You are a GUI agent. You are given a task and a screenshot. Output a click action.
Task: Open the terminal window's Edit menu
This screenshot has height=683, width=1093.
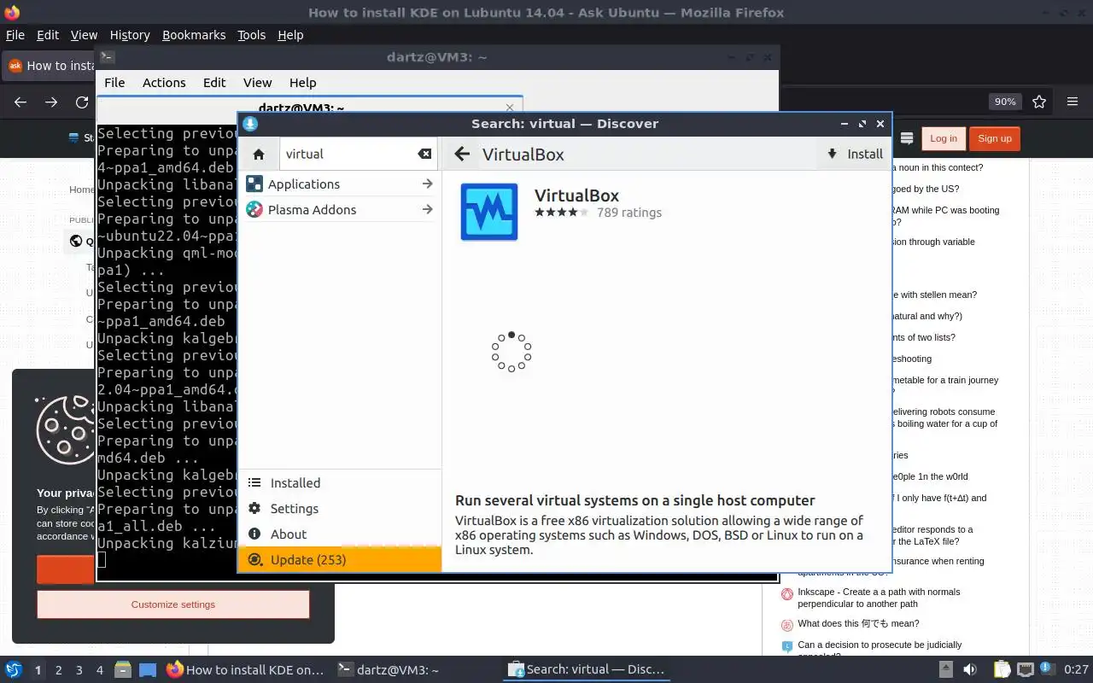click(x=214, y=83)
